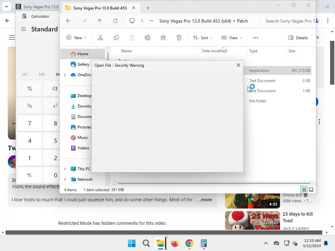Select Gallery in Explorer navigation pane
The image size is (335, 251).
click(x=80, y=64)
